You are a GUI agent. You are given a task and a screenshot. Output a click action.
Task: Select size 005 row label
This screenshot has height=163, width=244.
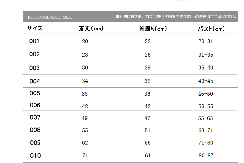35,93
